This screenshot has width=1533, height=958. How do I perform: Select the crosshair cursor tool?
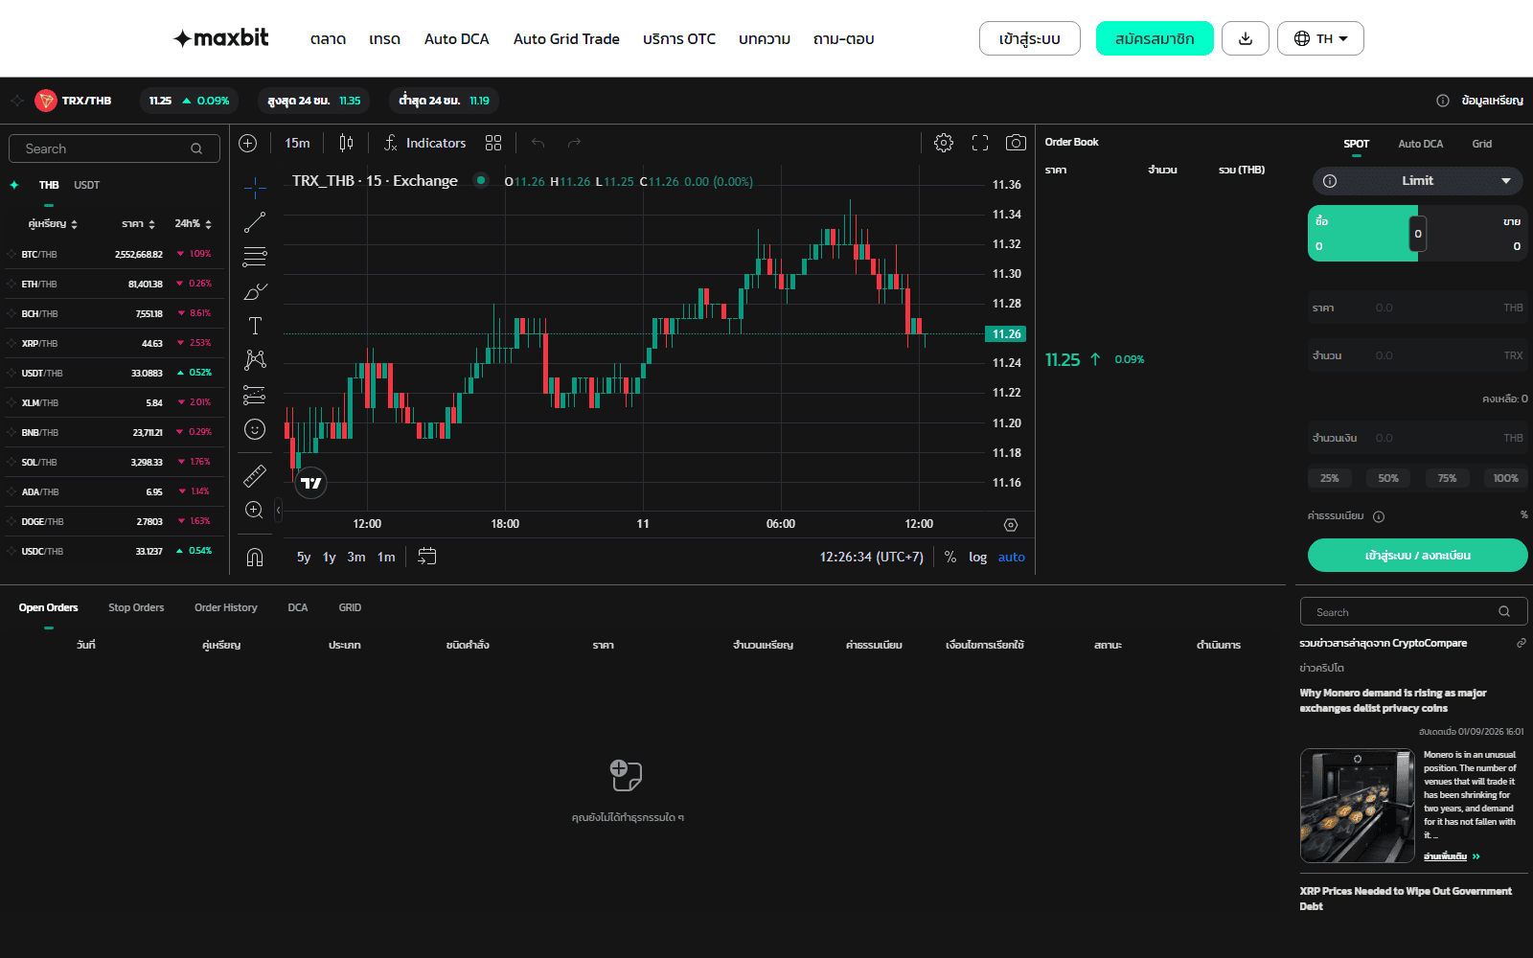click(x=255, y=187)
